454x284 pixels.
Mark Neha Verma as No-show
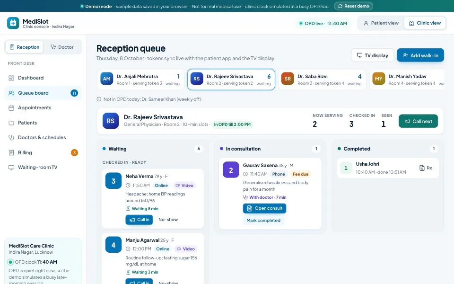coord(168,220)
